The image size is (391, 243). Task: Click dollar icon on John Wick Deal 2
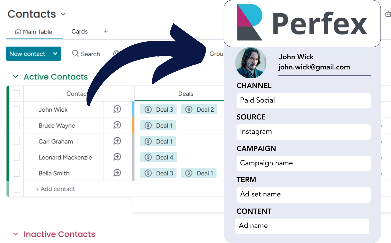click(x=189, y=109)
